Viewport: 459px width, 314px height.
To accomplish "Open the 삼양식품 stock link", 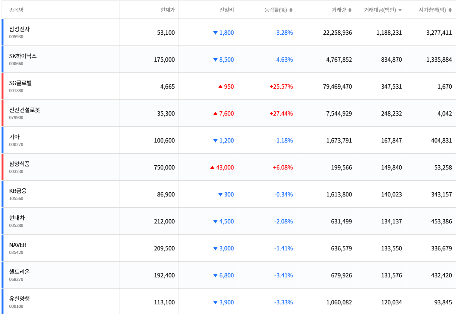I will tap(19, 164).
